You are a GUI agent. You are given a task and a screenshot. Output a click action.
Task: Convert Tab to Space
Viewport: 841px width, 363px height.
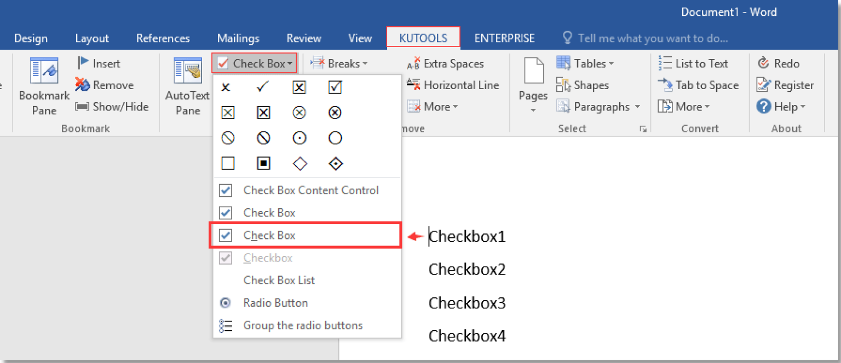coord(699,85)
